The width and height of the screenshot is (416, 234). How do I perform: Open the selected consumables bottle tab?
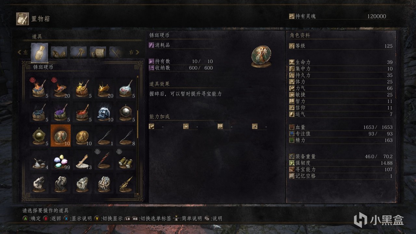pyautogui.click(x=39, y=53)
